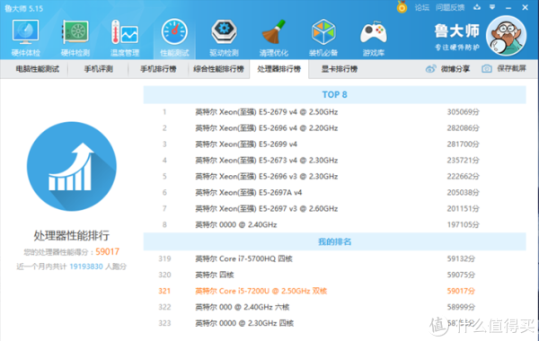Image resolution: width=539 pixels, height=341 pixels.
Task: Open the 论坛 forum link
Action: click(x=422, y=7)
